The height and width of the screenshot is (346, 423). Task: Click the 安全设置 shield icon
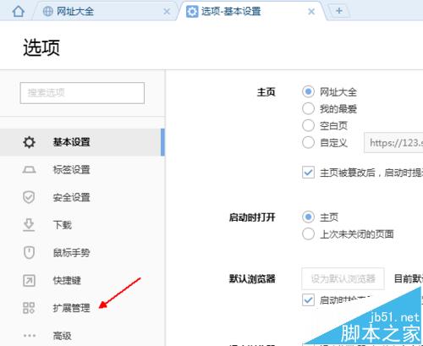(x=29, y=197)
